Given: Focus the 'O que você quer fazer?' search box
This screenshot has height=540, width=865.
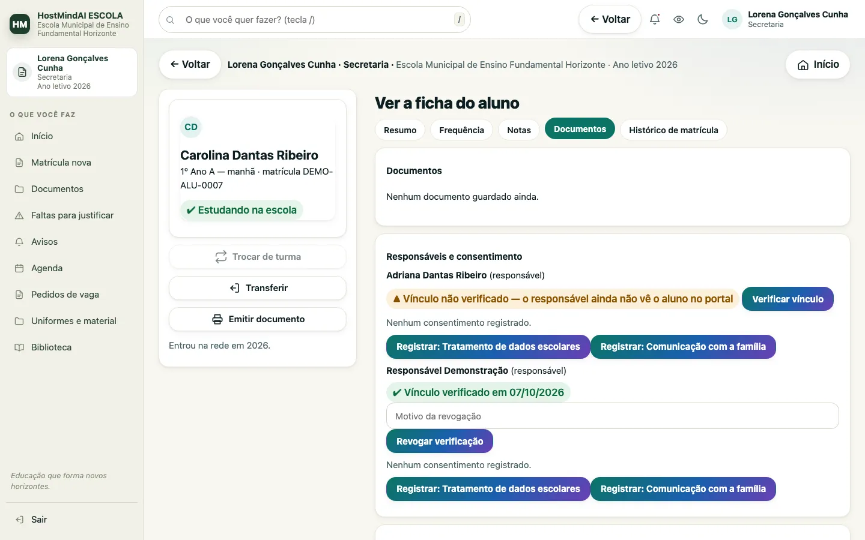Looking at the screenshot, I should point(314,20).
